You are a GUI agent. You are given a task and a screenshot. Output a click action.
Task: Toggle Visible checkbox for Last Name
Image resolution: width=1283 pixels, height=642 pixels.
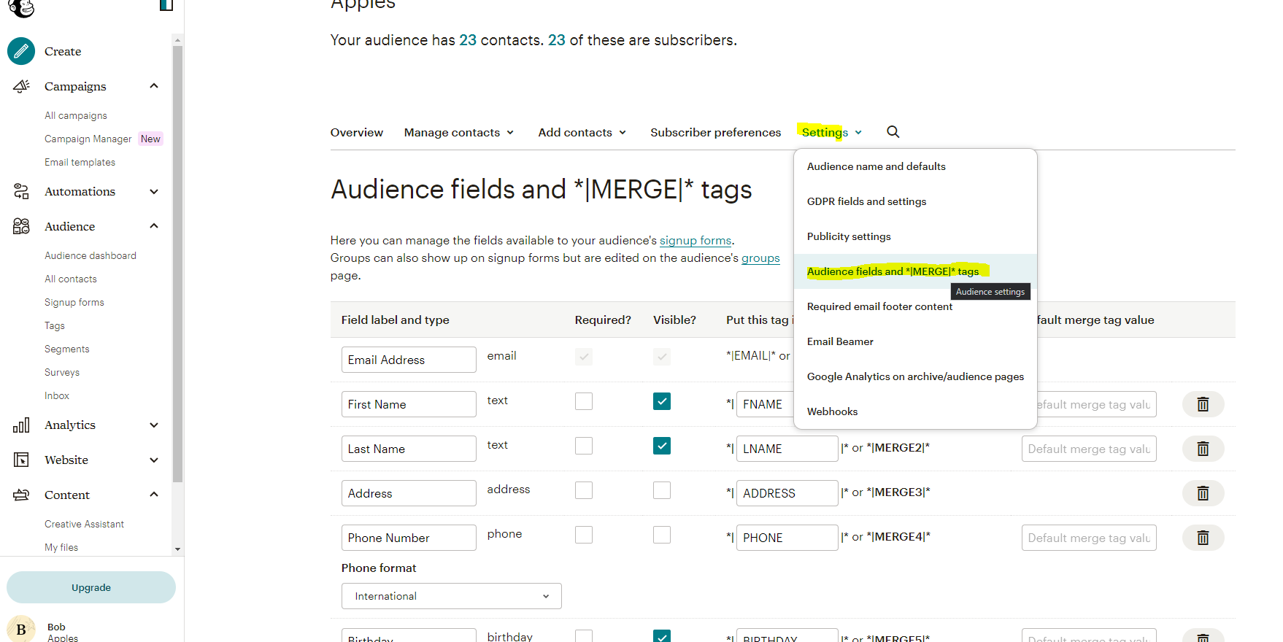click(x=662, y=446)
